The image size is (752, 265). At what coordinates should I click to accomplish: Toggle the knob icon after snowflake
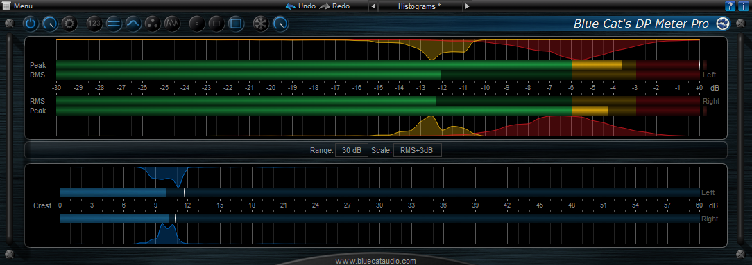[x=281, y=24]
